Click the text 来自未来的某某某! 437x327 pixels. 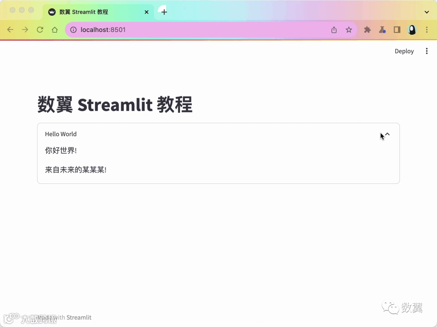coord(76,170)
